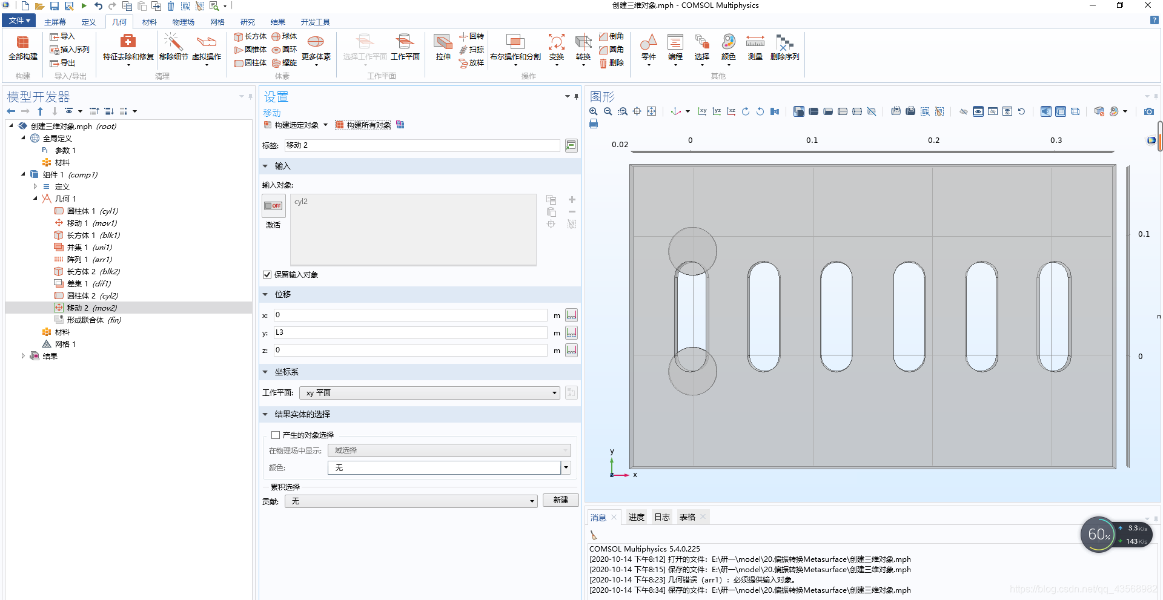Click the Sweep (扫掠) tool

(x=471, y=50)
